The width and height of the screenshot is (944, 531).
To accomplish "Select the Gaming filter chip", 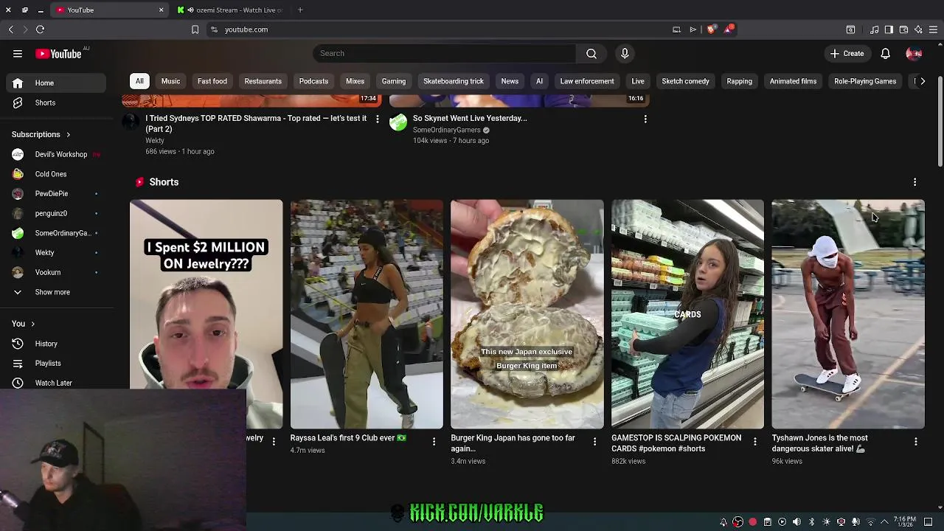I will coord(394,81).
